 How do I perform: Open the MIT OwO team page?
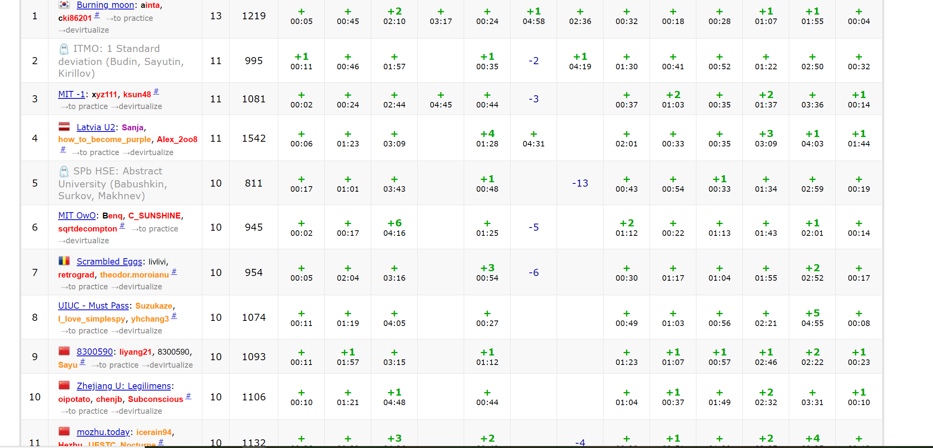click(77, 216)
